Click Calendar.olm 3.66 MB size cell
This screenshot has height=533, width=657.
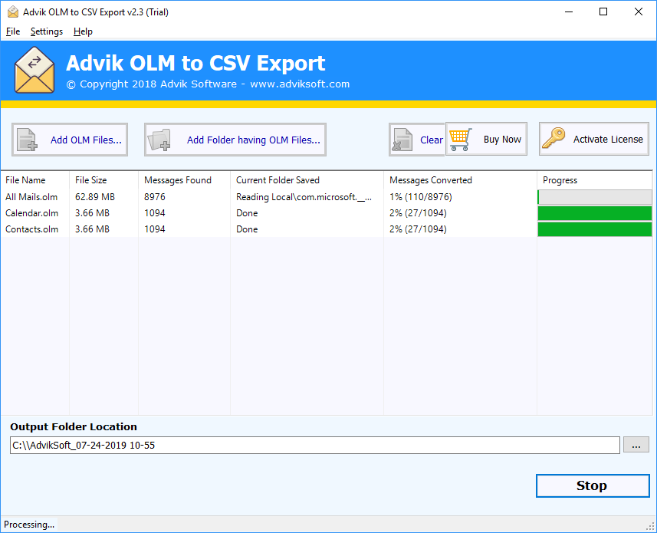tap(92, 213)
